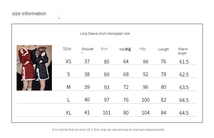Select the "size Information" heading

(x=29, y=14)
